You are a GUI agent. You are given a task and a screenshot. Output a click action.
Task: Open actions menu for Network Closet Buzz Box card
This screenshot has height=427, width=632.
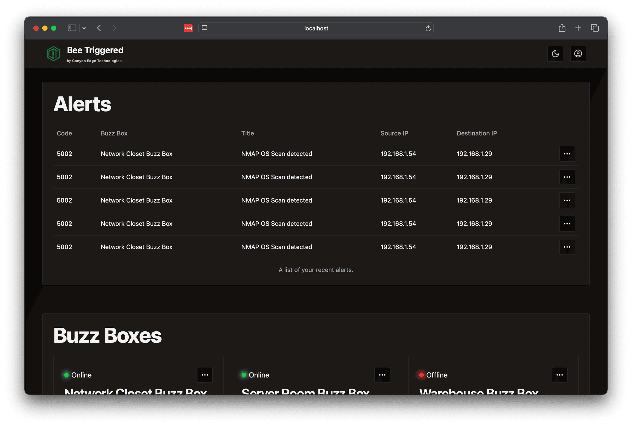(x=205, y=375)
